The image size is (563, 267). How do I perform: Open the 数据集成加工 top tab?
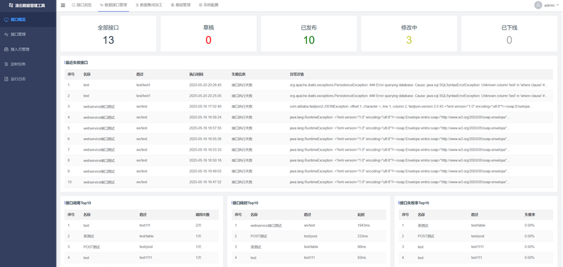tap(149, 6)
